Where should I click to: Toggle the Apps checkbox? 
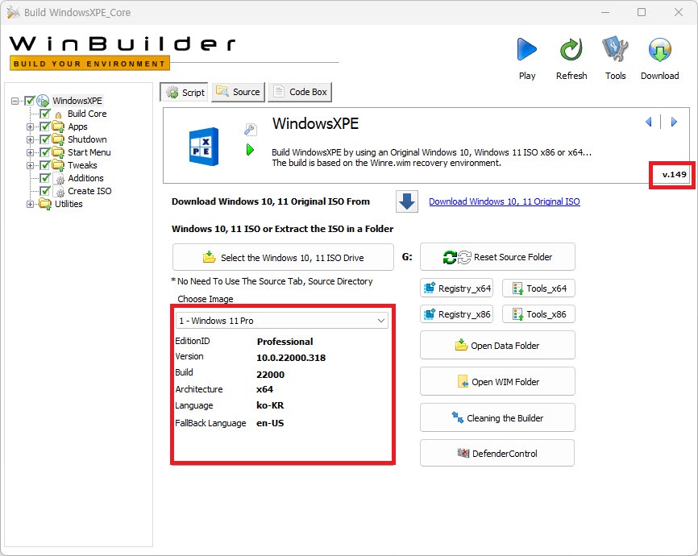45,127
